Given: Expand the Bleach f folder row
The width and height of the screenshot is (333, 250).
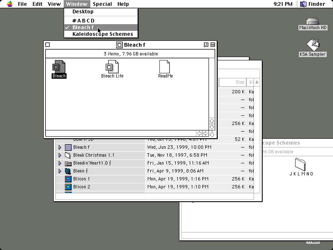Looking at the screenshot, I should click(x=60, y=147).
